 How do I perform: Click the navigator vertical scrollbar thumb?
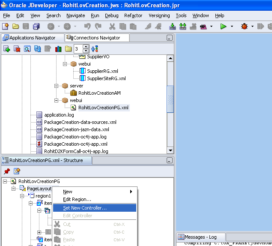click(170, 99)
